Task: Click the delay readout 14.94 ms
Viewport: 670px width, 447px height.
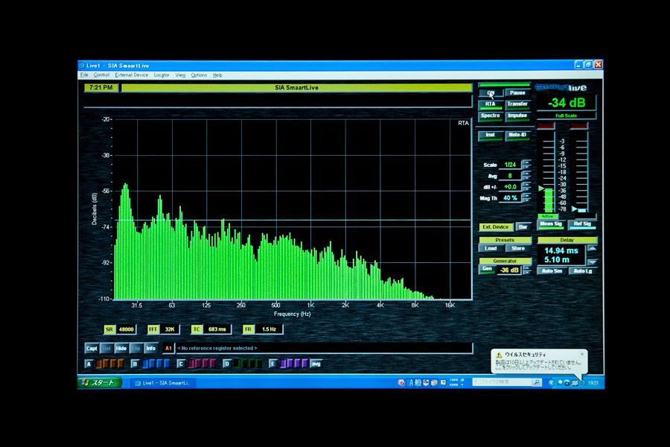Action: click(561, 250)
